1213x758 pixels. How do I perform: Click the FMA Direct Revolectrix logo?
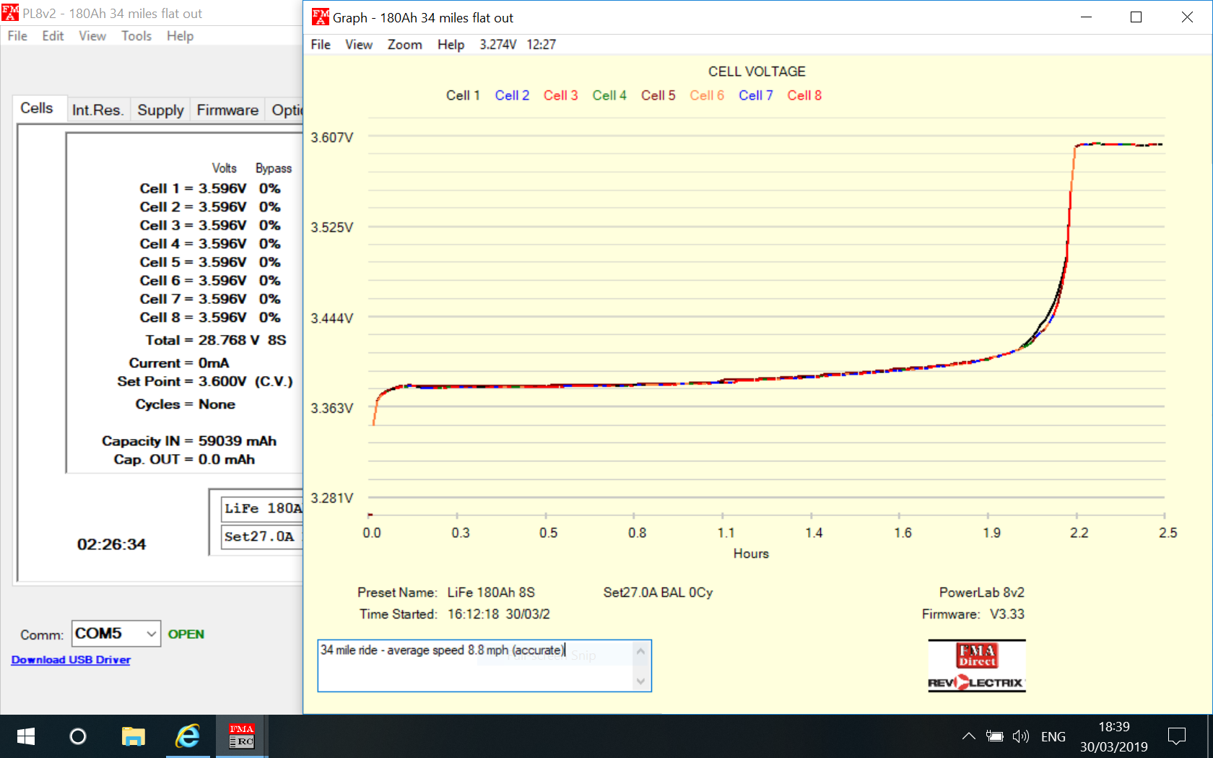point(976,666)
